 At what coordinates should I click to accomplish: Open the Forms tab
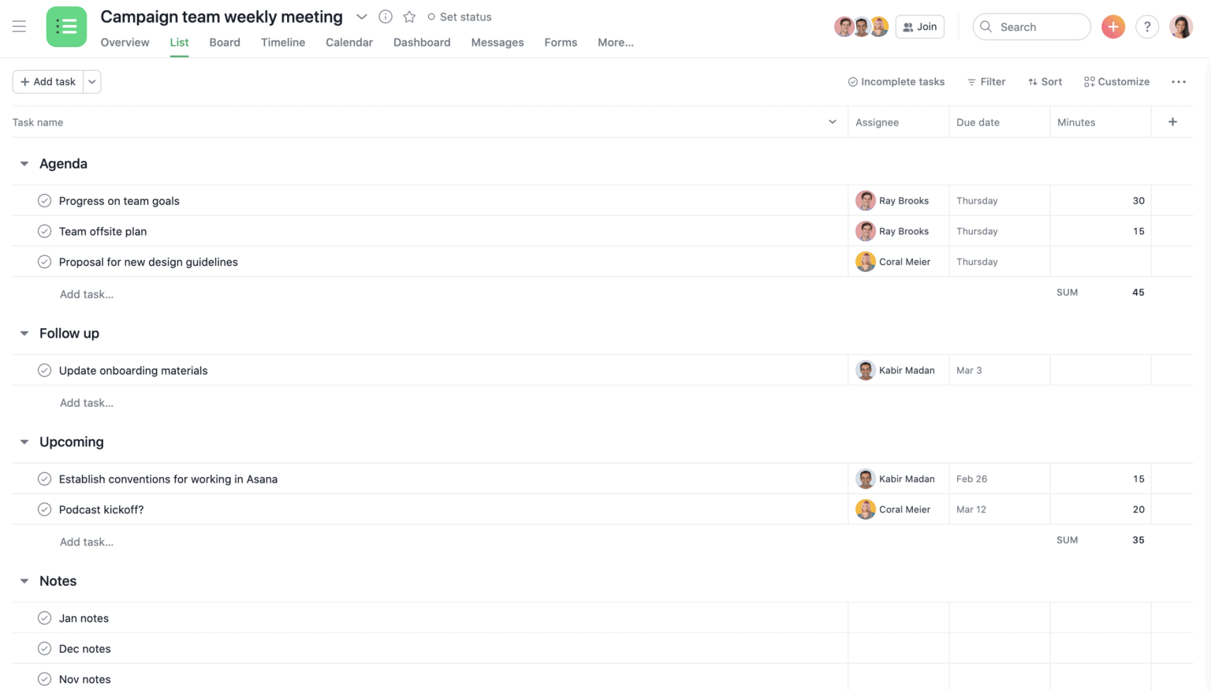point(561,43)
